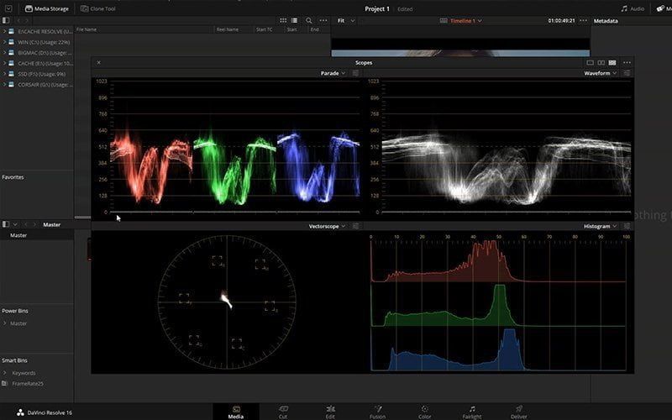672x420 pixels.
Task: Select the CORSAIR (G:\) drive row
Action: [x=37, y=85]
